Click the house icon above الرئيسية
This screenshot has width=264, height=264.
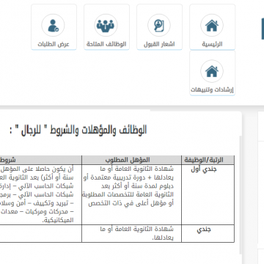(x=212, y=26)
